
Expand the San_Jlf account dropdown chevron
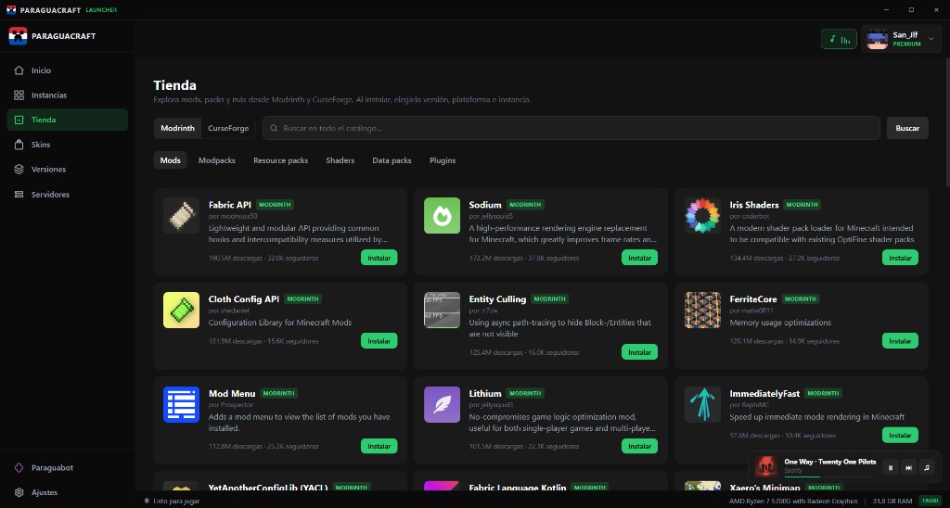931,39
